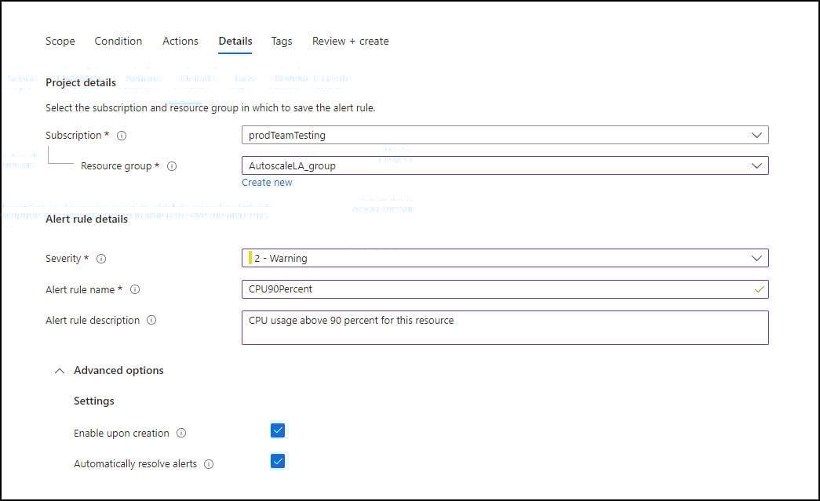Image resolution: width=820 pixels, height=501 pixels.
Task: Open the Tags tab
Action: (281, 41)
